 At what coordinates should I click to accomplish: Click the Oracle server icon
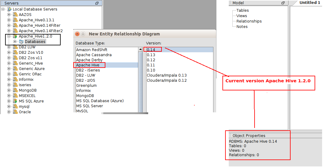(x=15, y=112)
